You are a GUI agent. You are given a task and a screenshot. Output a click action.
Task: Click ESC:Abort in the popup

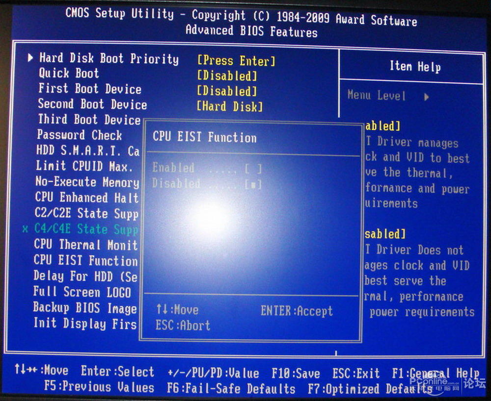tap(183, 326)
